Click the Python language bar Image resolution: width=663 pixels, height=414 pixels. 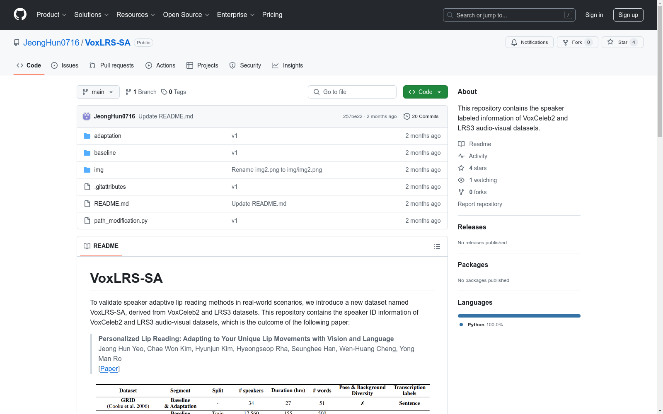click(519, 316)
